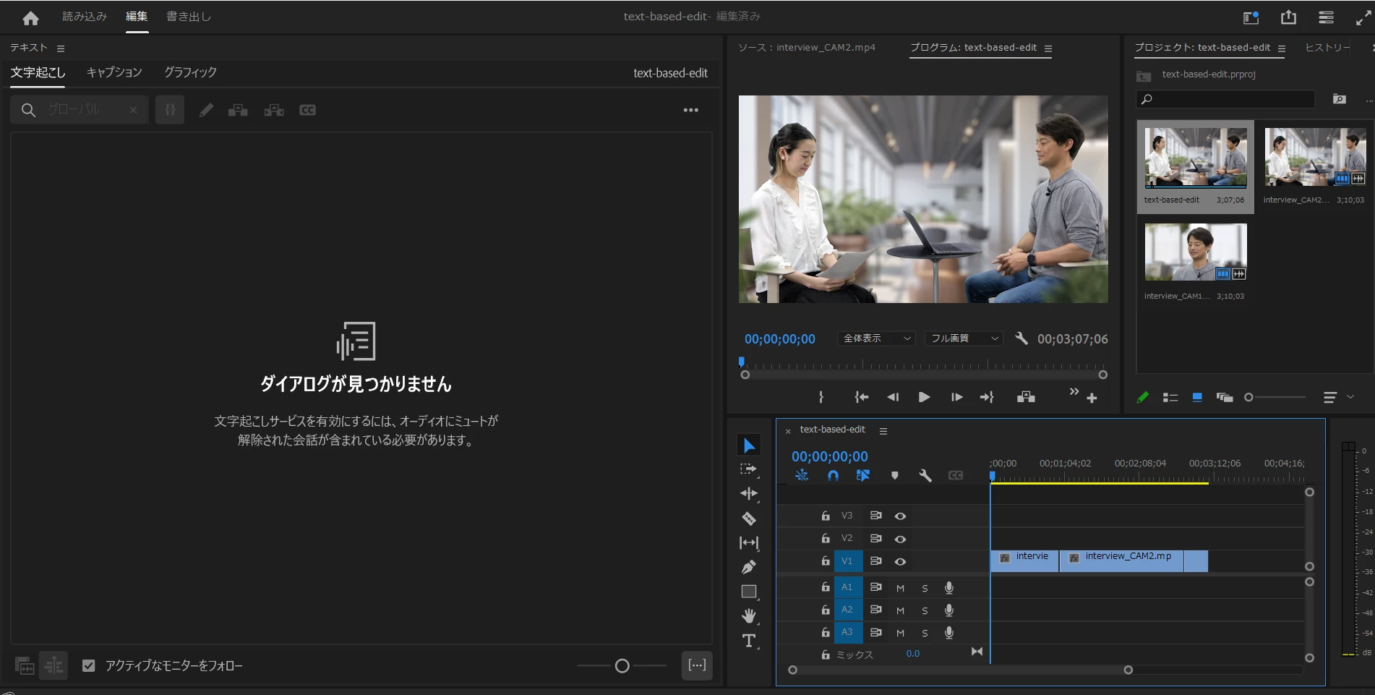This screenshot has width=1375, height=695.
Task: Open the three-dots menu in transcript panel
Action: pos(691,110)
